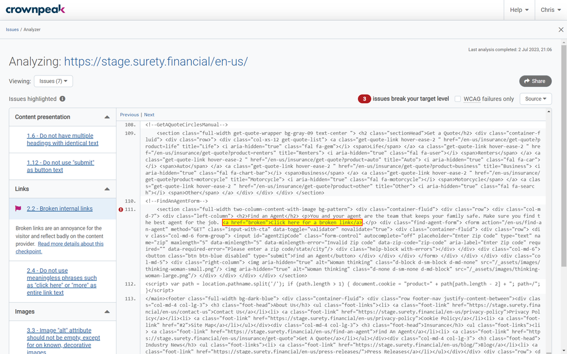Viewport: 567px width, 354px height.
Task: Select issue 3.3 image alt attribute
Action: tap(63, 341)
